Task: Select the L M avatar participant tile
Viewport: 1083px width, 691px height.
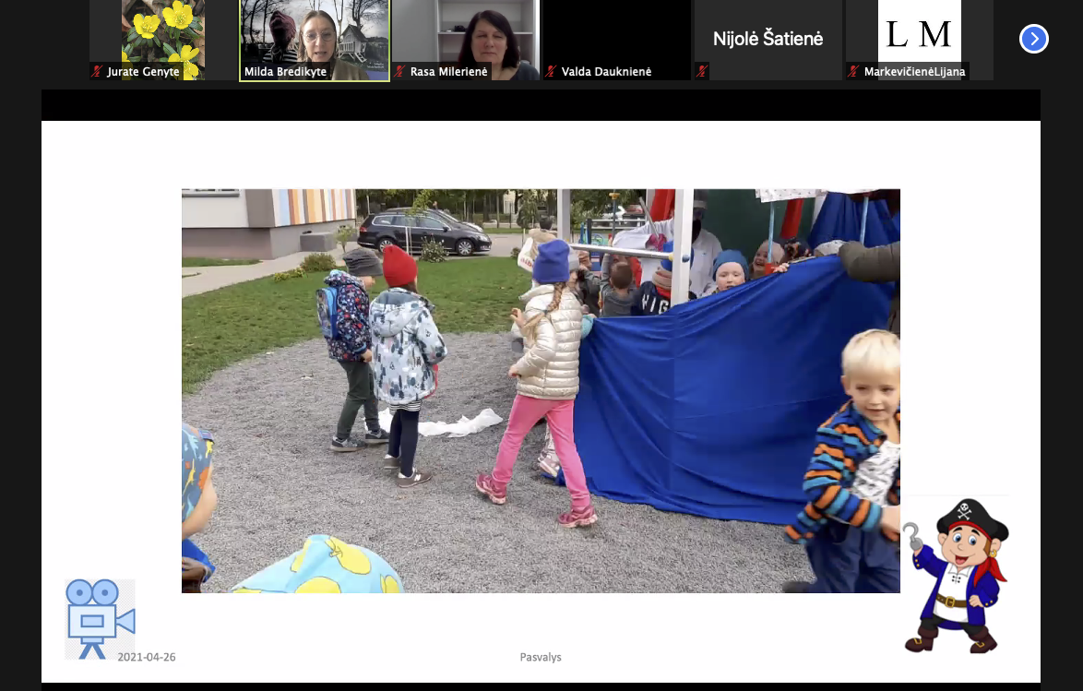Action: point(920,40)
